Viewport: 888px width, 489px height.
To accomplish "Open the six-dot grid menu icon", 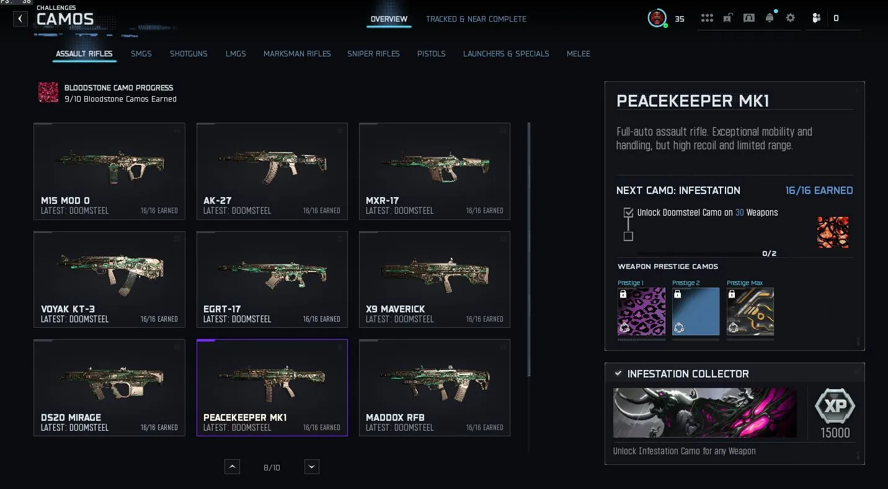I will (707, 18).
